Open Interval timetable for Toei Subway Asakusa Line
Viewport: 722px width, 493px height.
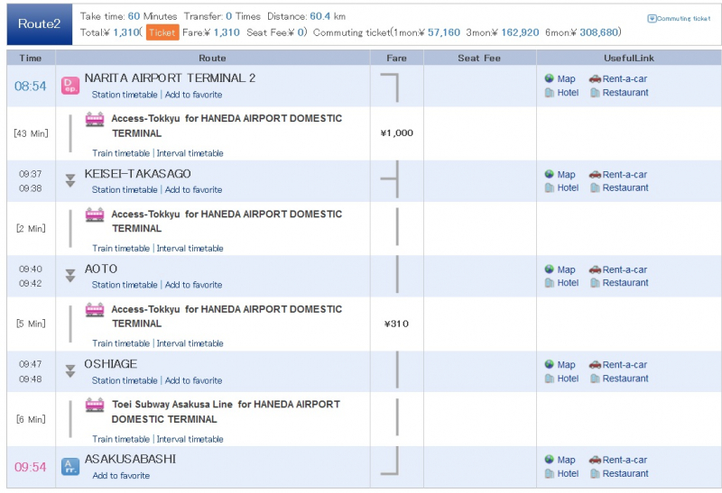click(190, 439)
